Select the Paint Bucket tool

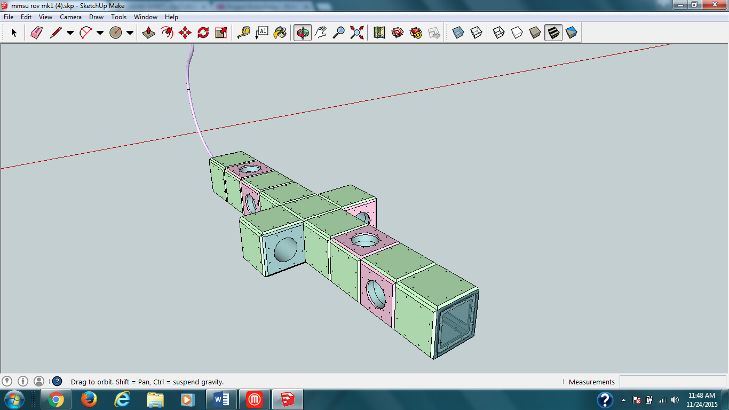coord(280,33)
